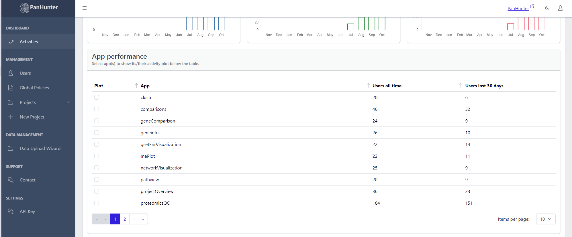
Task: Go to page 2 of table
Action: pos(125,219)
